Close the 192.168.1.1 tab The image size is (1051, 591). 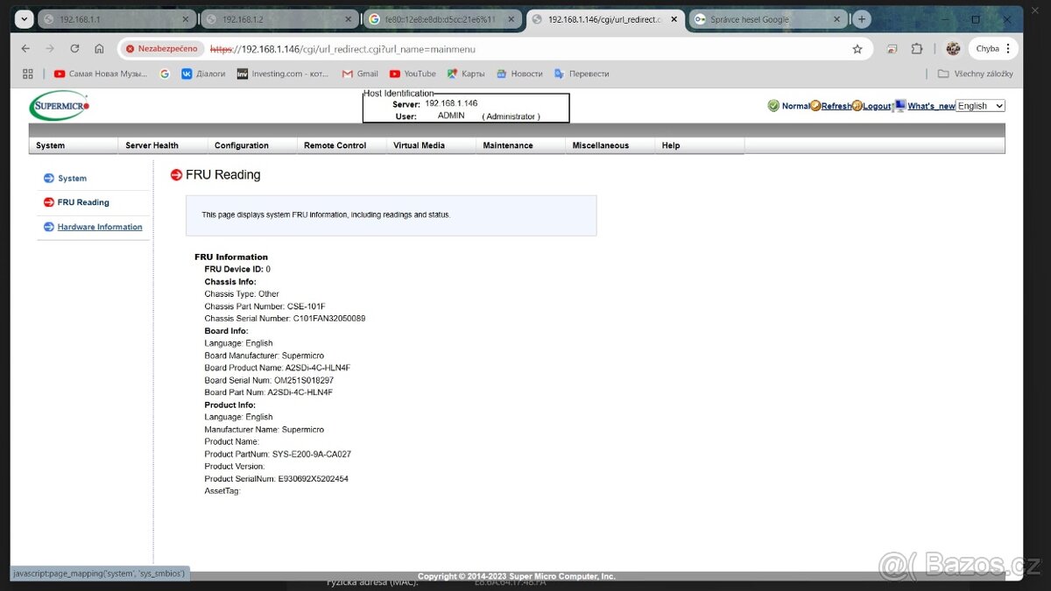click(185, 19)
